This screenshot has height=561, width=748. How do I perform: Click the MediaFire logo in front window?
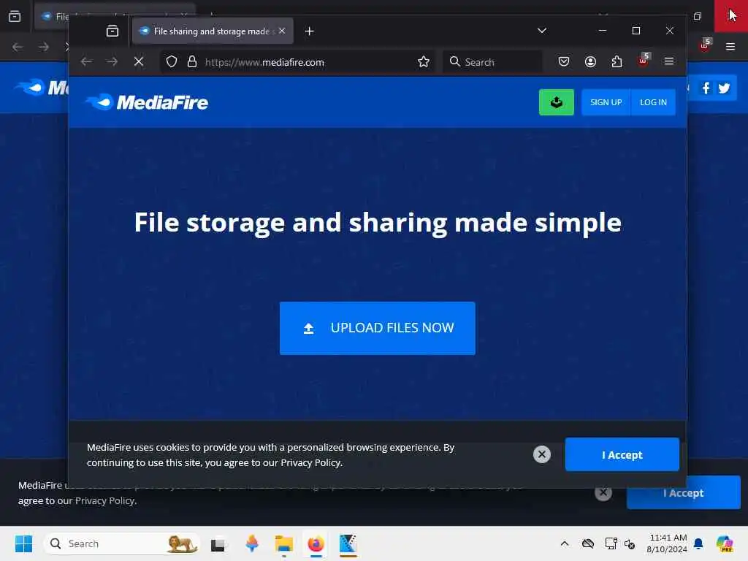click(x=147, y=102)
